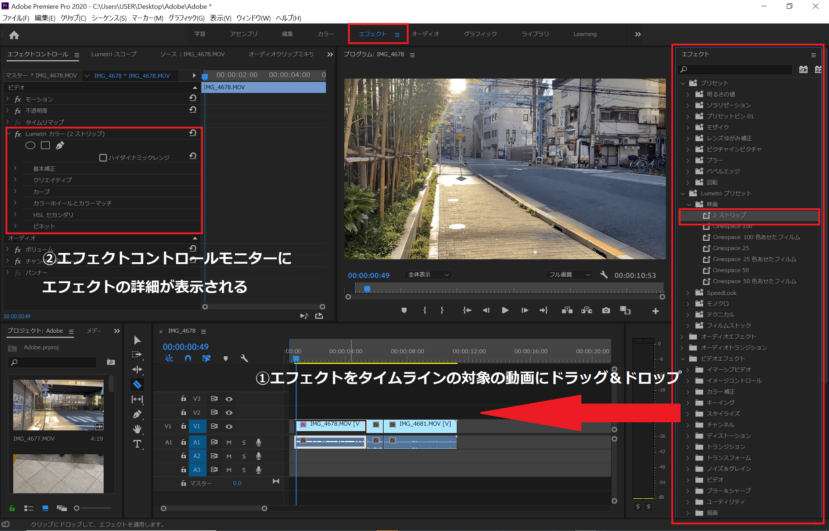The height and width of the screenshot is (531, 829).
Task: Reset the Motion effect
Action: click(193, 98)
